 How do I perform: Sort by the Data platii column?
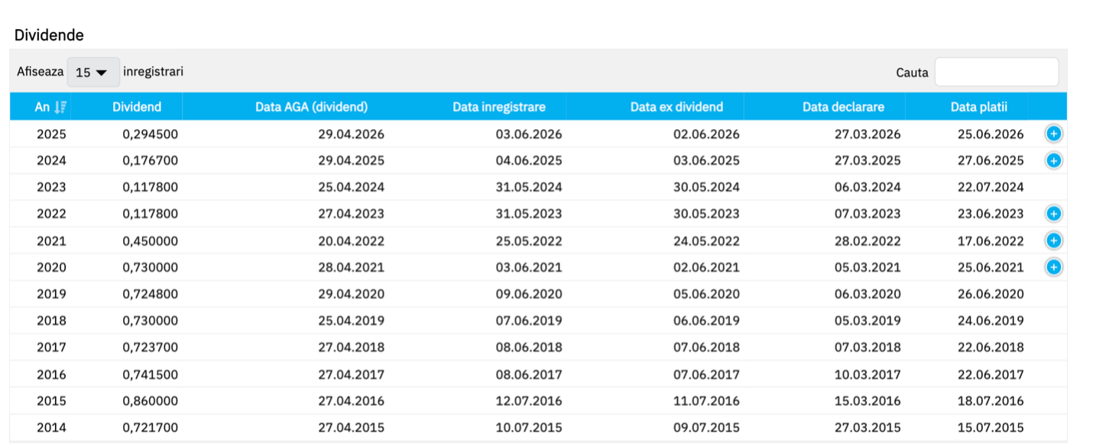(x=979, y=107)
